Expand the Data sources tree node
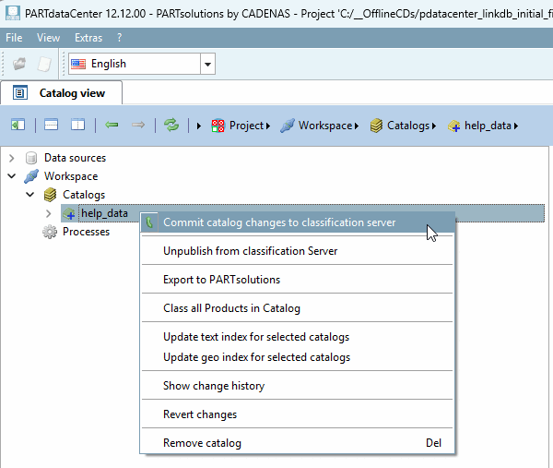This screenshot has width=553, height=468. pos(12,158)
